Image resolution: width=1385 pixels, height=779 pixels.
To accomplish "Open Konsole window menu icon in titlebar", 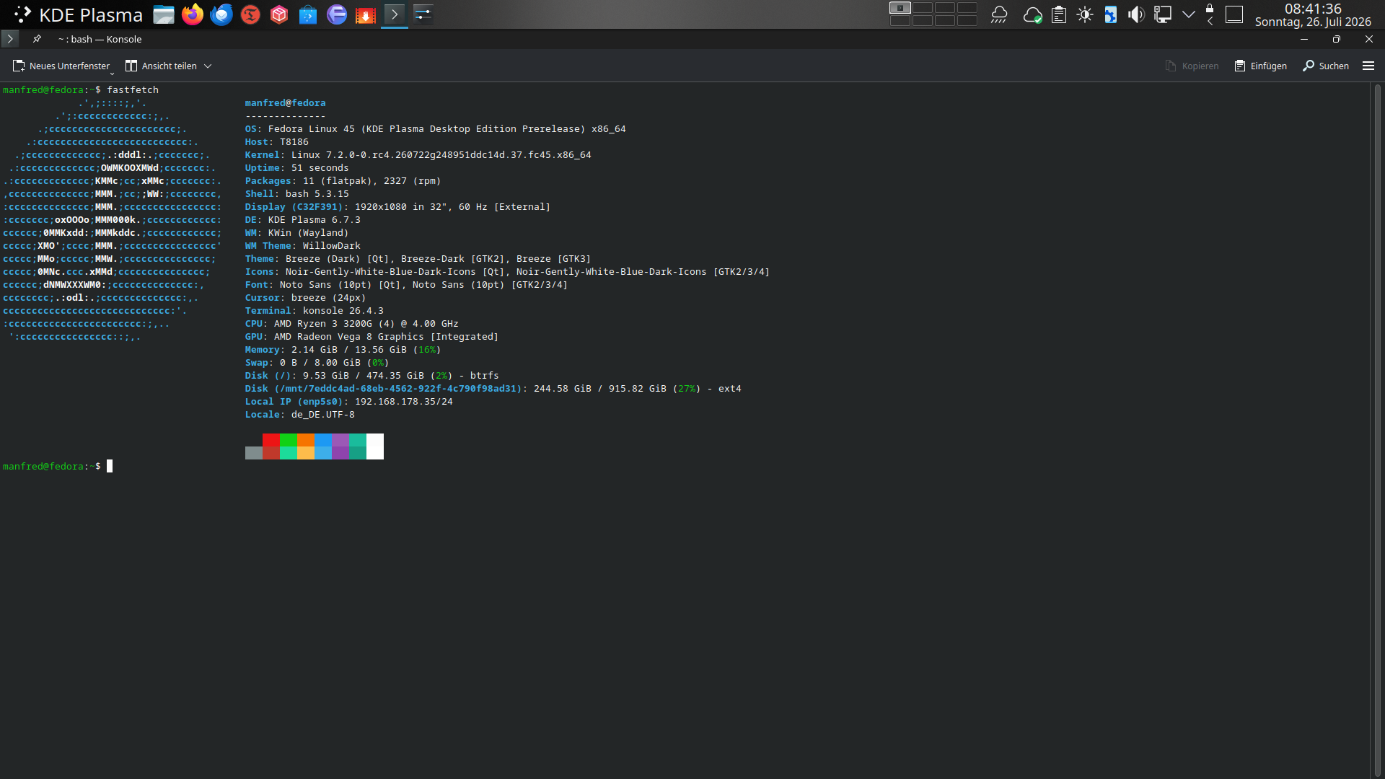I will tap(10, 39).
